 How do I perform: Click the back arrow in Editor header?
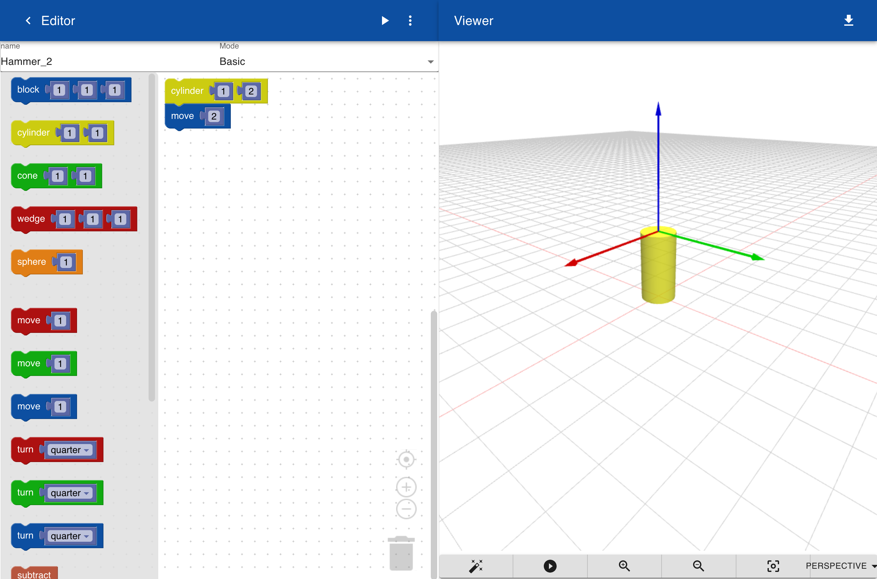(x=28, y=21)
